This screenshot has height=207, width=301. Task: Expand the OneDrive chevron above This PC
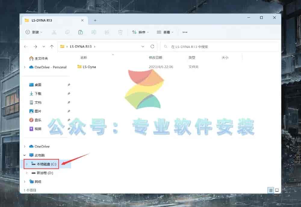[x=25, y=146]
